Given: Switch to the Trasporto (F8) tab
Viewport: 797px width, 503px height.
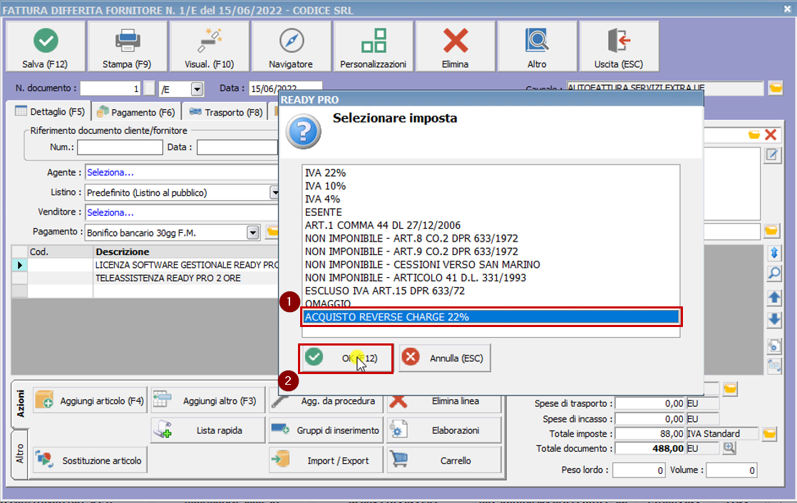Looking at the screenshot, I should coord(226,112).
